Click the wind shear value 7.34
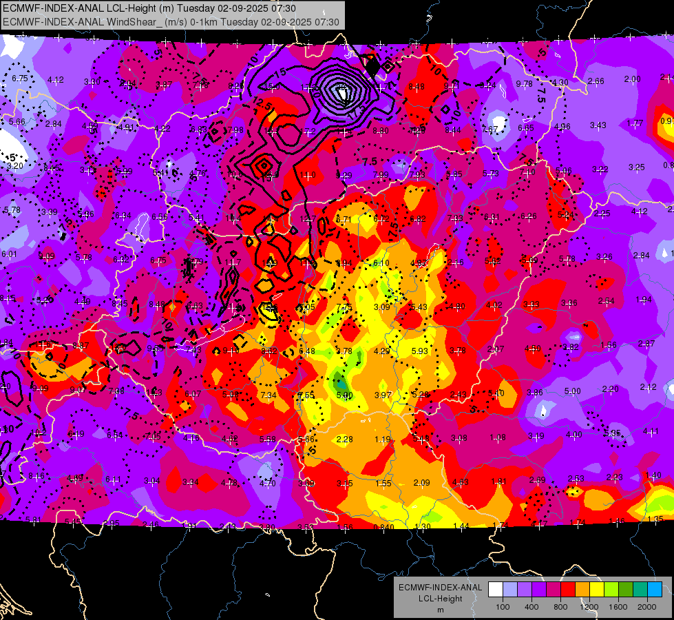 (x=268, y=395)
